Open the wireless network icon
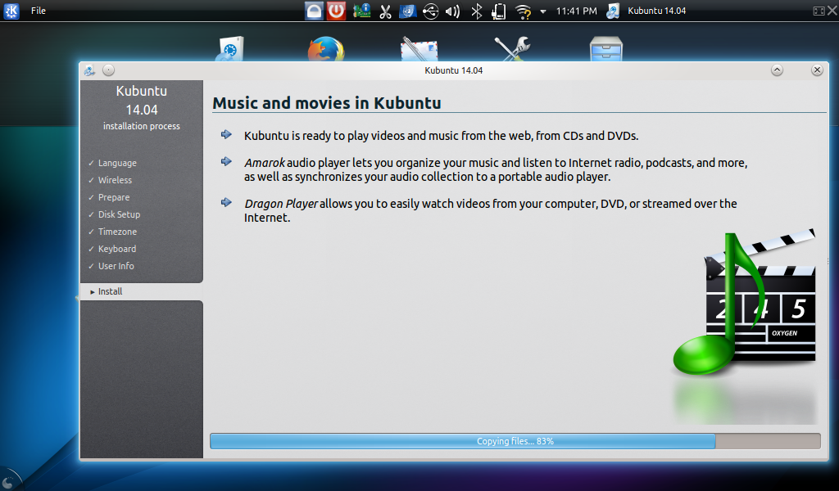The width and height of the screenshot is (839, 491). point(523,11)
